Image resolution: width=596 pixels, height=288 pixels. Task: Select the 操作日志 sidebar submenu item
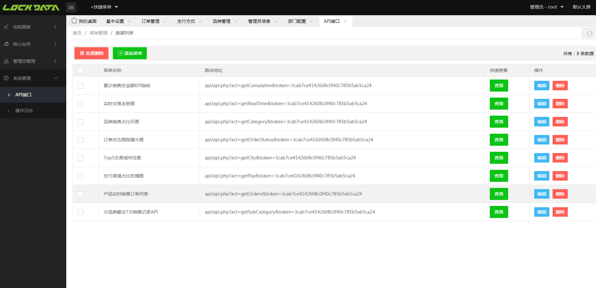(33, 111)
